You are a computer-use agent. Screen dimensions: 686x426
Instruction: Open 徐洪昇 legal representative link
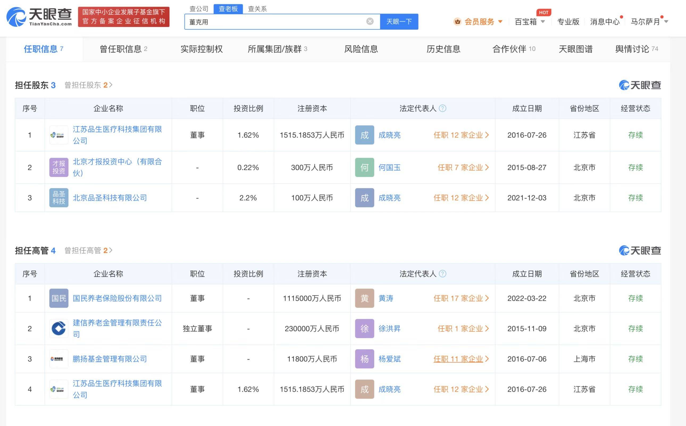[x=389, y=328]
